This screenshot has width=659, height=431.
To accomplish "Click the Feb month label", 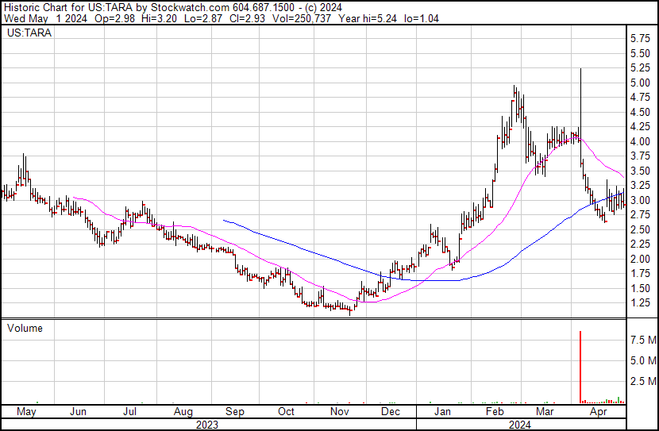I will [495, 412].
